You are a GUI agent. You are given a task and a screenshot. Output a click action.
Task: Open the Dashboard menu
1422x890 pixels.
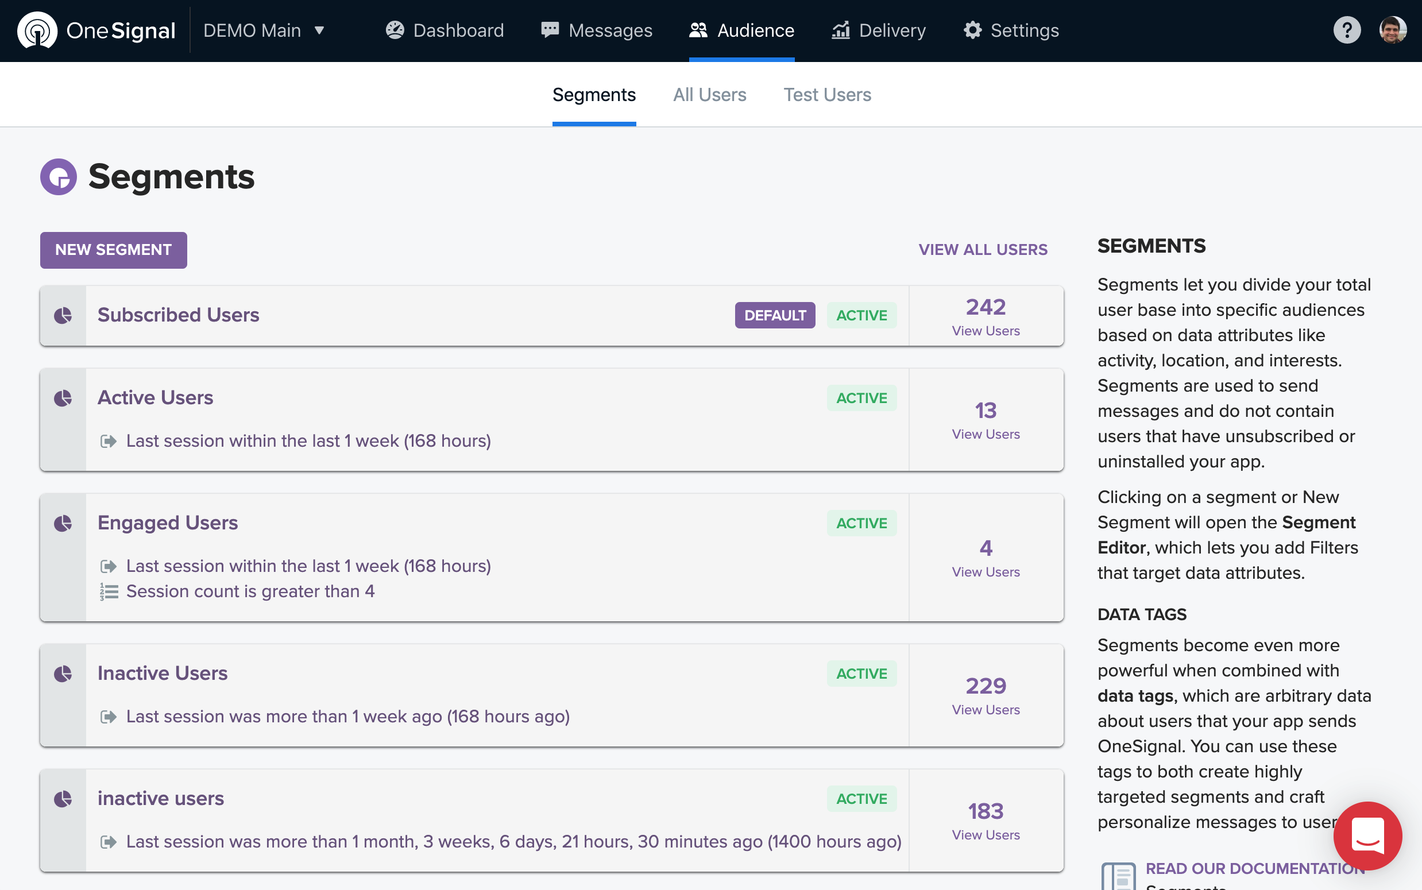pyautogui.click(x=445, y=30)
